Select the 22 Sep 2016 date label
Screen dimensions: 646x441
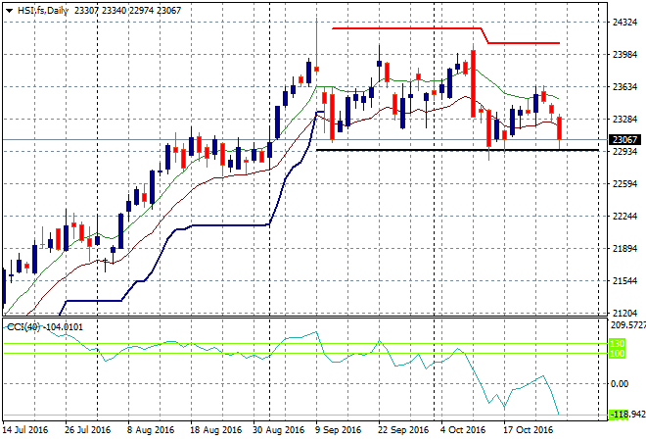[x=403, y=430]
